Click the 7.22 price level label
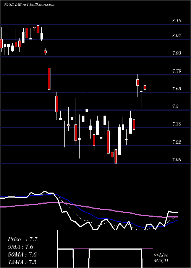This screenshot has height=268, width=191. pyautogui.click(x=176, y=142)
